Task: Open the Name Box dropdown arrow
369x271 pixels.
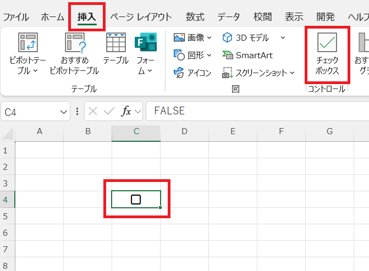Action: click(64, 112)
